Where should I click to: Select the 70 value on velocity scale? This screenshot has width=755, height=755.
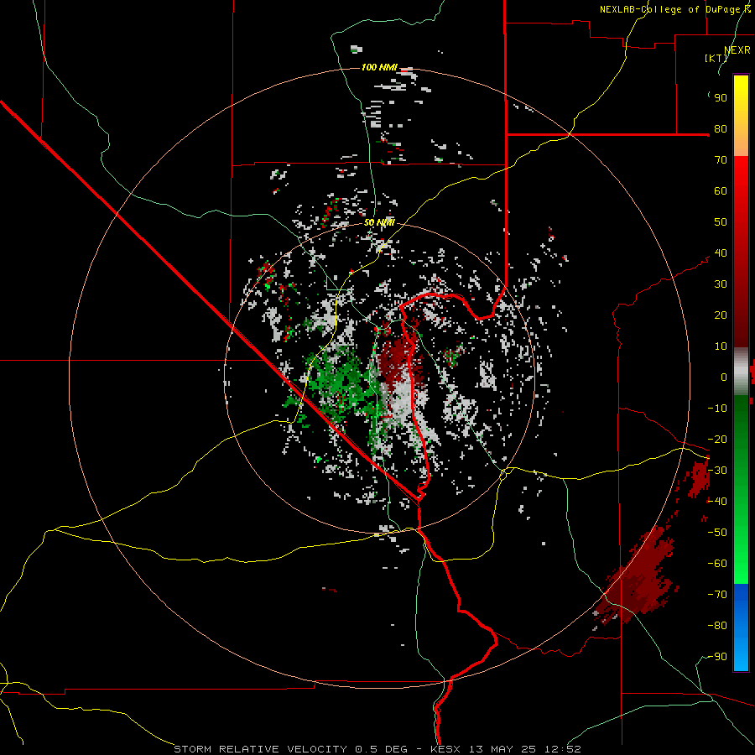tap(721, 160)
